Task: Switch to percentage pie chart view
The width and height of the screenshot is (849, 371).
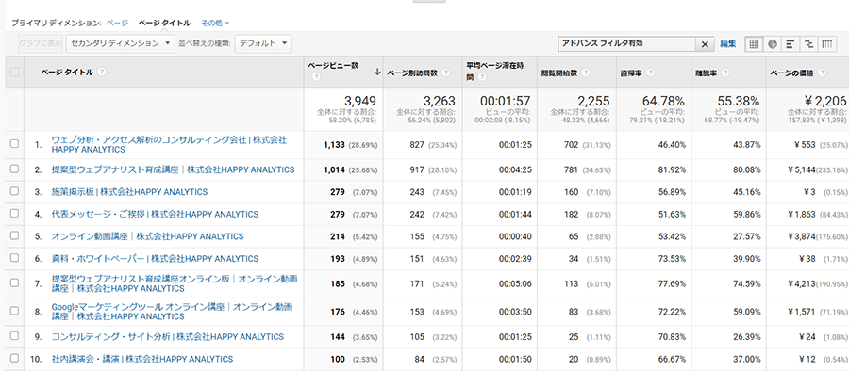Action: [772, 44]
